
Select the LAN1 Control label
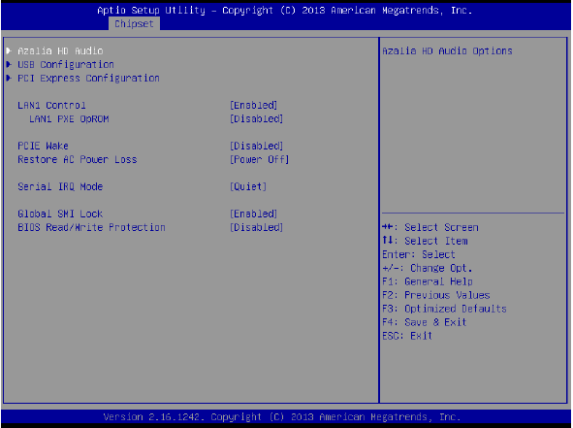click(51, 106)
